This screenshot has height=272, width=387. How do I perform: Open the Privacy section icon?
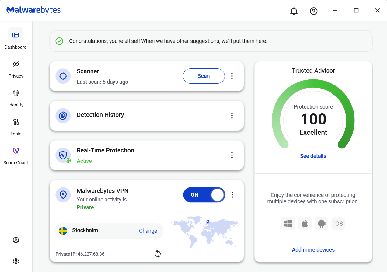(16, 64)
